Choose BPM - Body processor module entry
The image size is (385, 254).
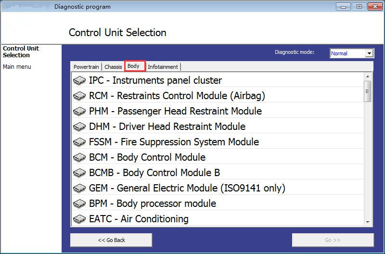click(152, 203)
